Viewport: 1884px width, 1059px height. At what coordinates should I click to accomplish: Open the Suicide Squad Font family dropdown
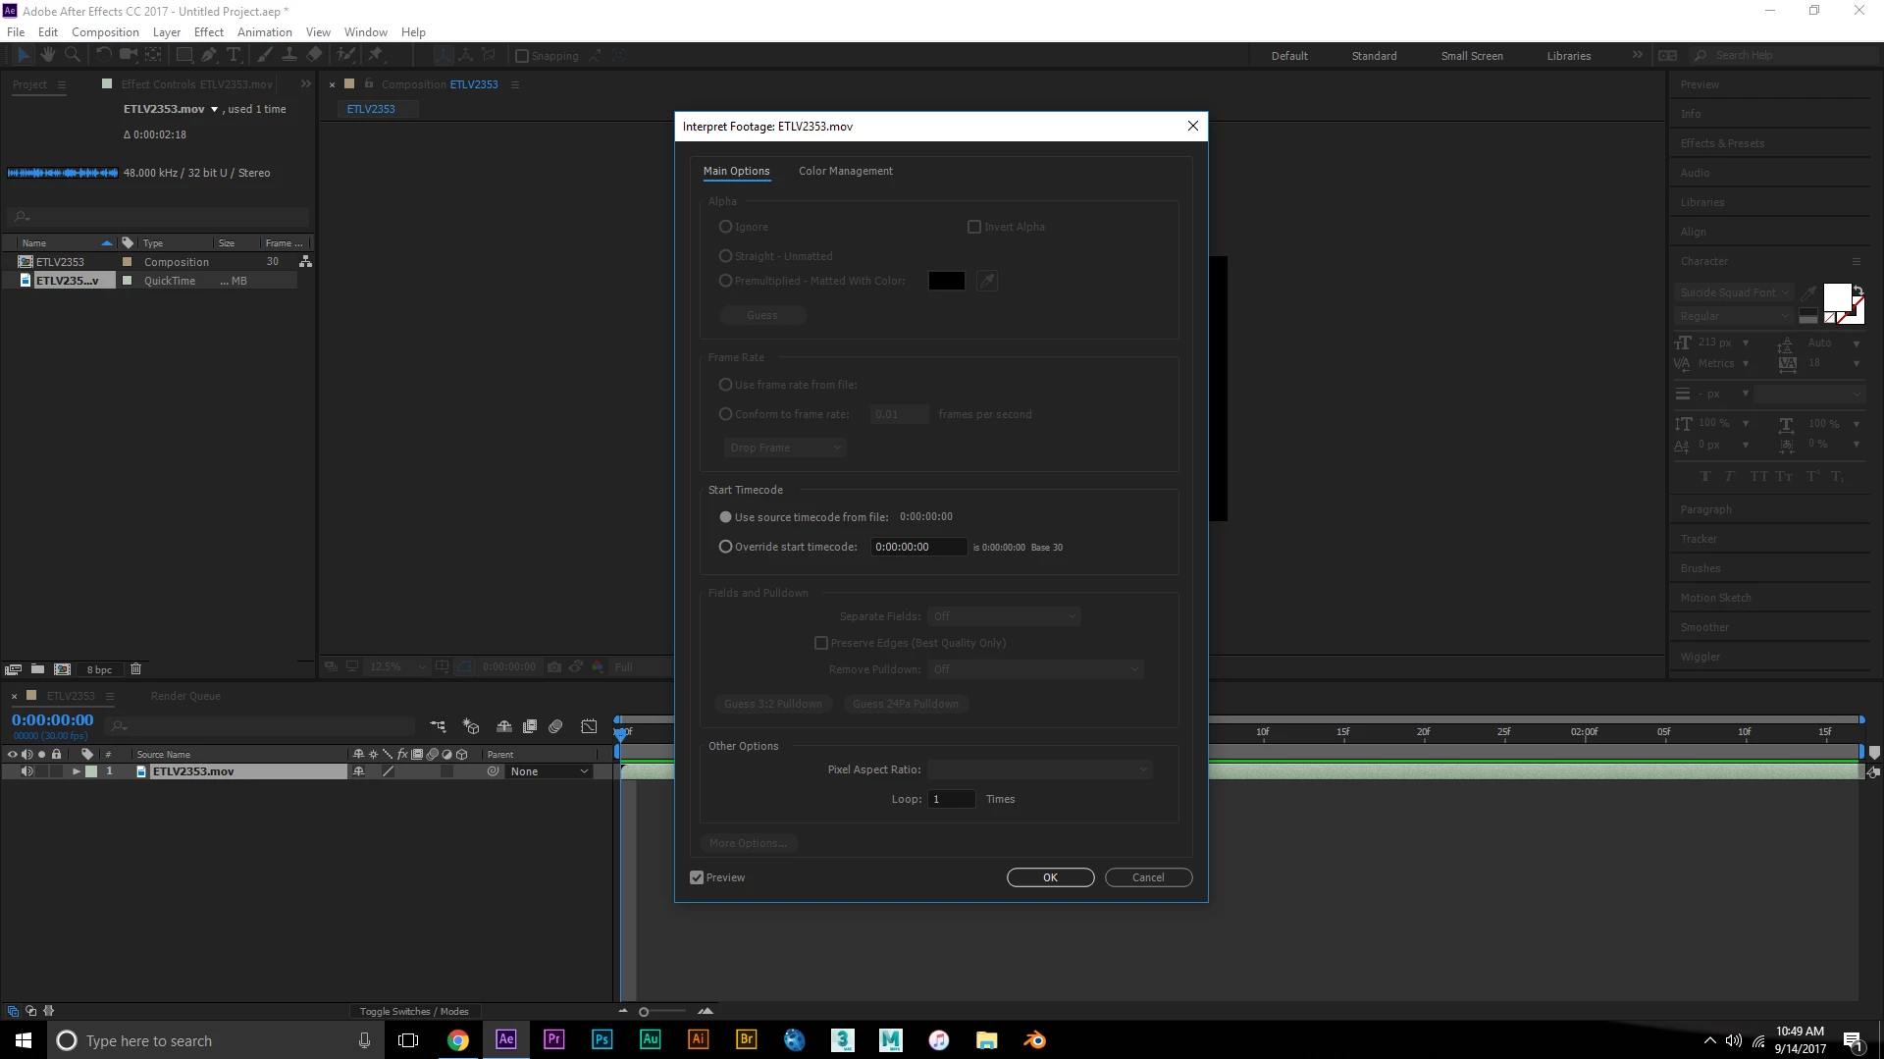[1734, 292]
